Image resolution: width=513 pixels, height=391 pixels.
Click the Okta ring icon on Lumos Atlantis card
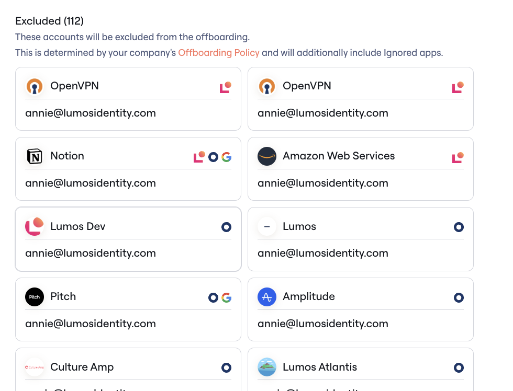(459, 368)
